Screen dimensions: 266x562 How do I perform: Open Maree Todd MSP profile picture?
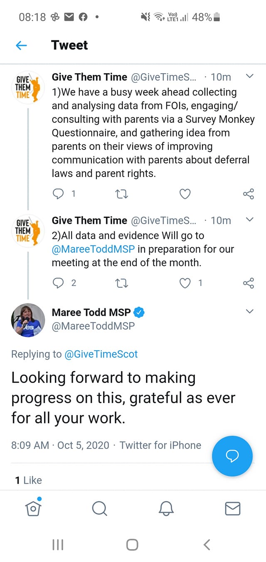(27, 319)
